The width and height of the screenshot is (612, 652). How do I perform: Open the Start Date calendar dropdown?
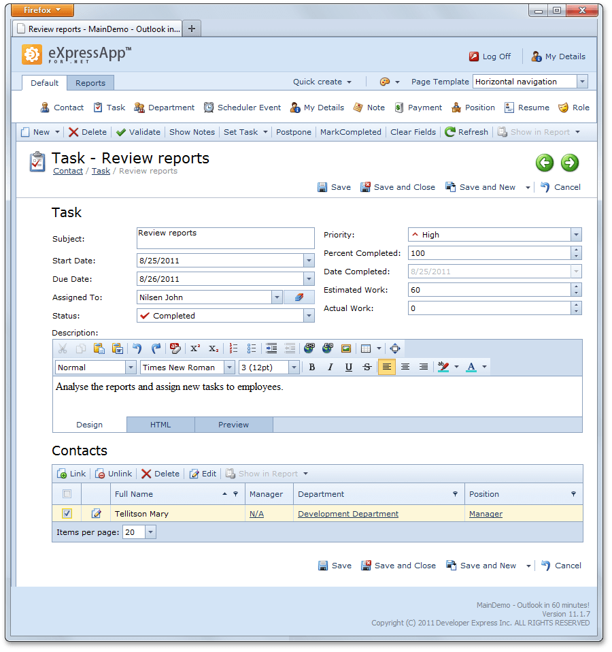(309, 261)
